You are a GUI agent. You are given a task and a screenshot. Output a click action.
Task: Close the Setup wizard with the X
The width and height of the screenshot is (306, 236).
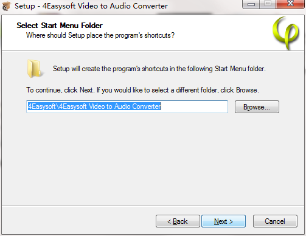coord(290,4)
